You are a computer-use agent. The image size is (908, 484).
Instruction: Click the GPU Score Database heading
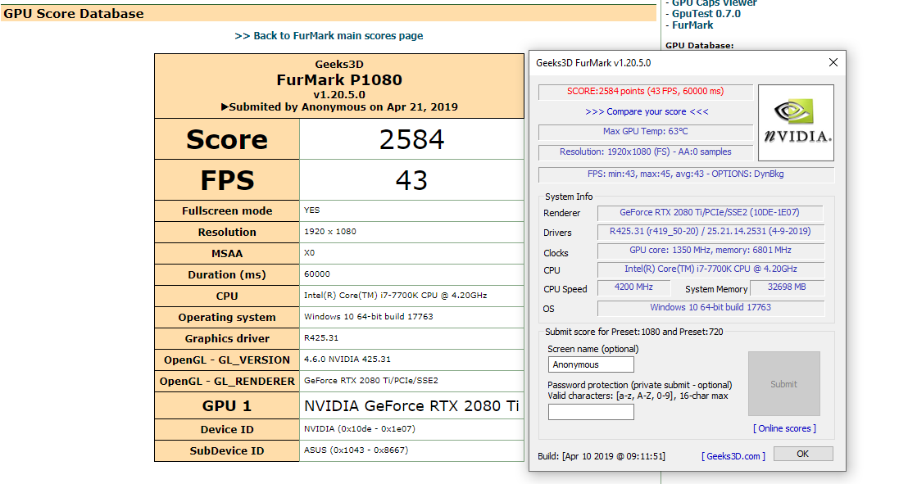[x=74, y=13]
